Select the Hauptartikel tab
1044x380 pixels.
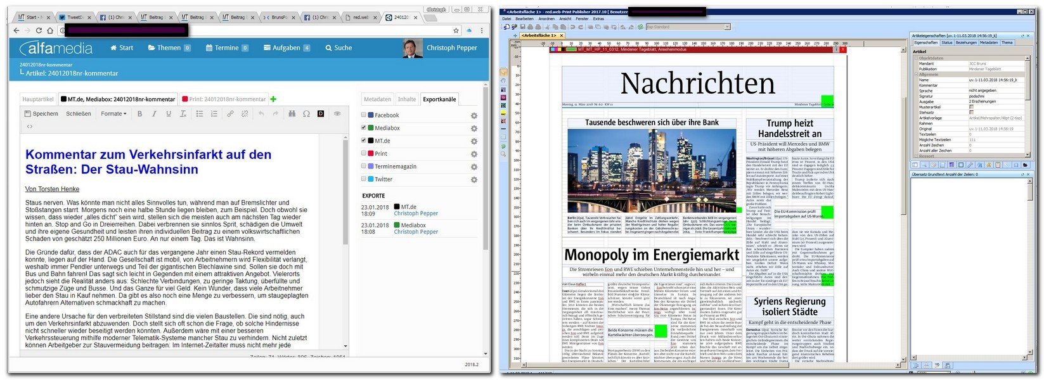[38, 99]
